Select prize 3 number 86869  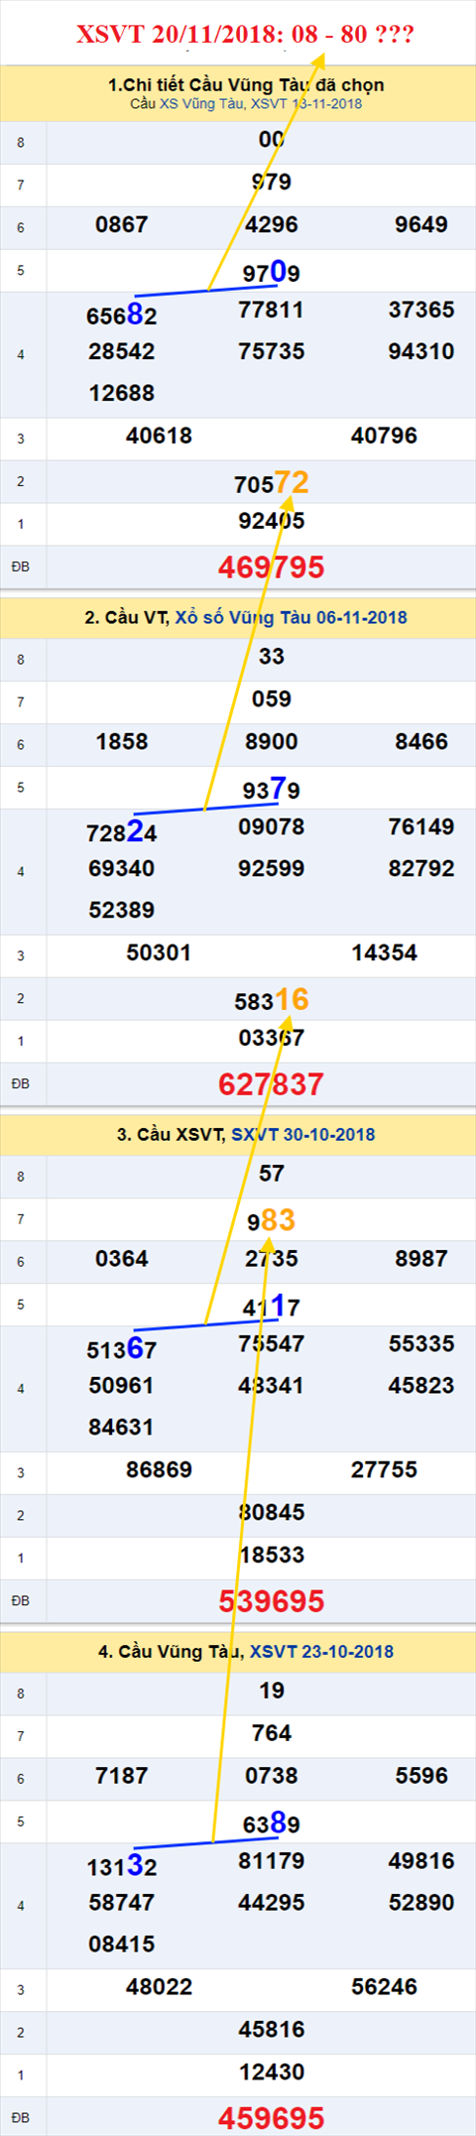point(159,1469)
